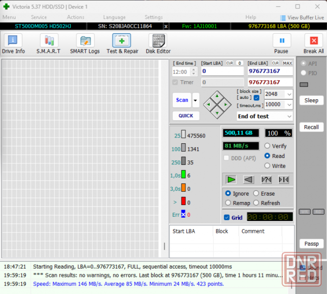Open the S.M.A.R.T attributes view
Image resolution: width=327 pixels, height=294 pixels.
(48, 44)
